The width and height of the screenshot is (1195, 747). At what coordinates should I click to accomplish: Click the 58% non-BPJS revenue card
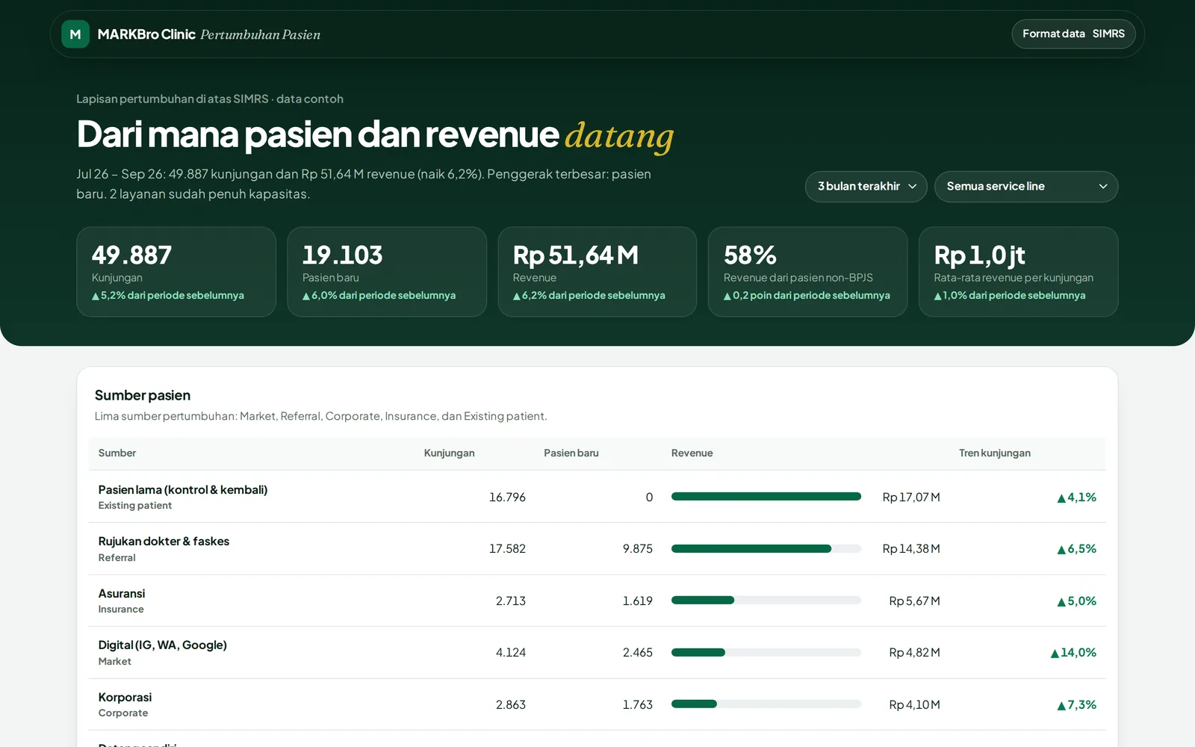coord(807,272)
